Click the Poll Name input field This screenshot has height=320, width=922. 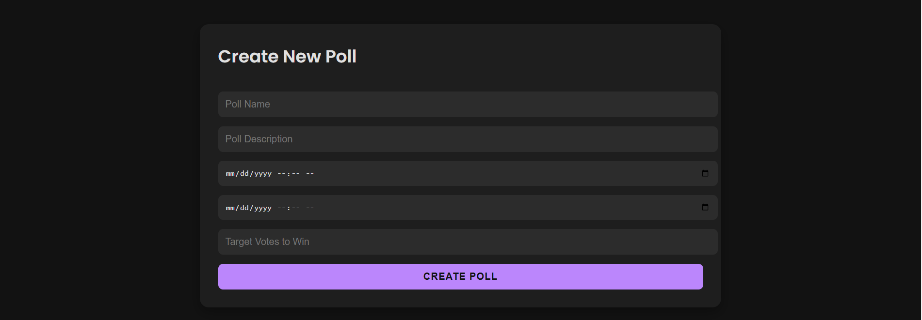click(467, 104)
